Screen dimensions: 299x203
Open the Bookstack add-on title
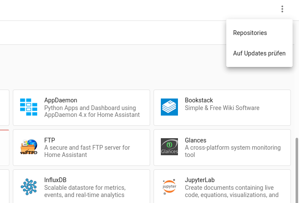click(x=199, y=100)
